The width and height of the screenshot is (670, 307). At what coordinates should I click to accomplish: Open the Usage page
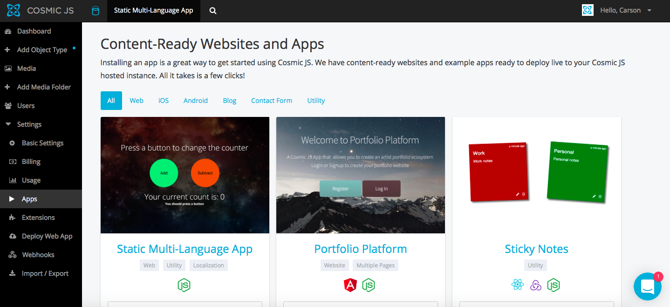click(31, 180)
